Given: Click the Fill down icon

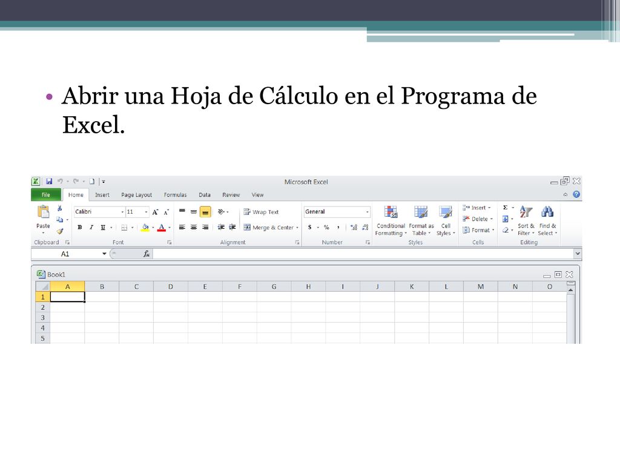Looking at the screenshot, I should point(506,219).
